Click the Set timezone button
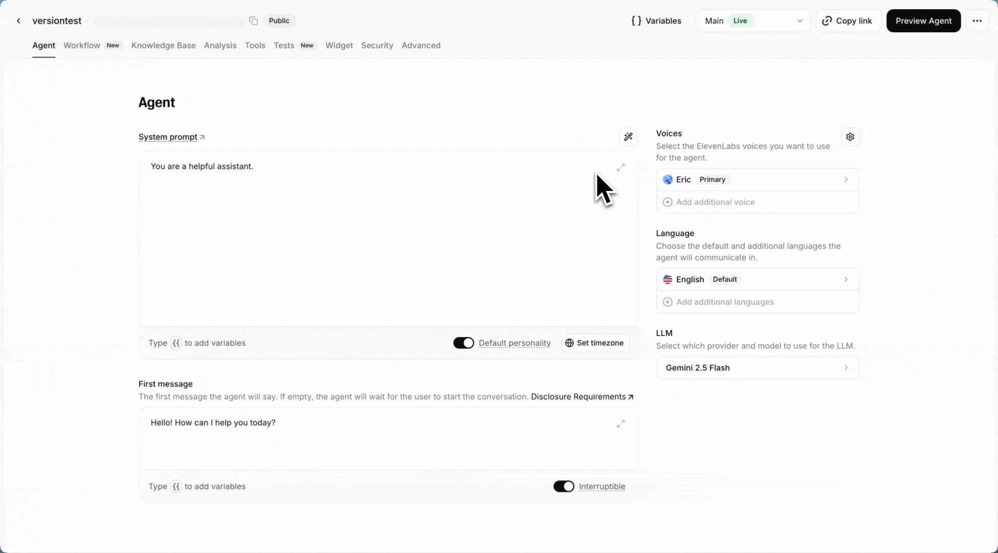998x553 pixels. pyautogui.click(x=594, y=343)
